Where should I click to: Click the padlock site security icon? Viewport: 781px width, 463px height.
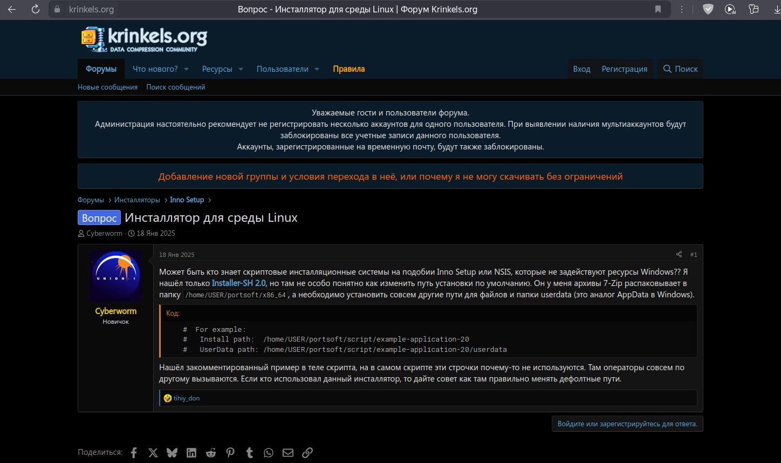coord(57,9)
